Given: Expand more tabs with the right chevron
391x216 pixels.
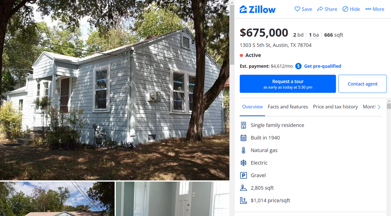Looking at the screenshot, I should click(x=379, y=107).
